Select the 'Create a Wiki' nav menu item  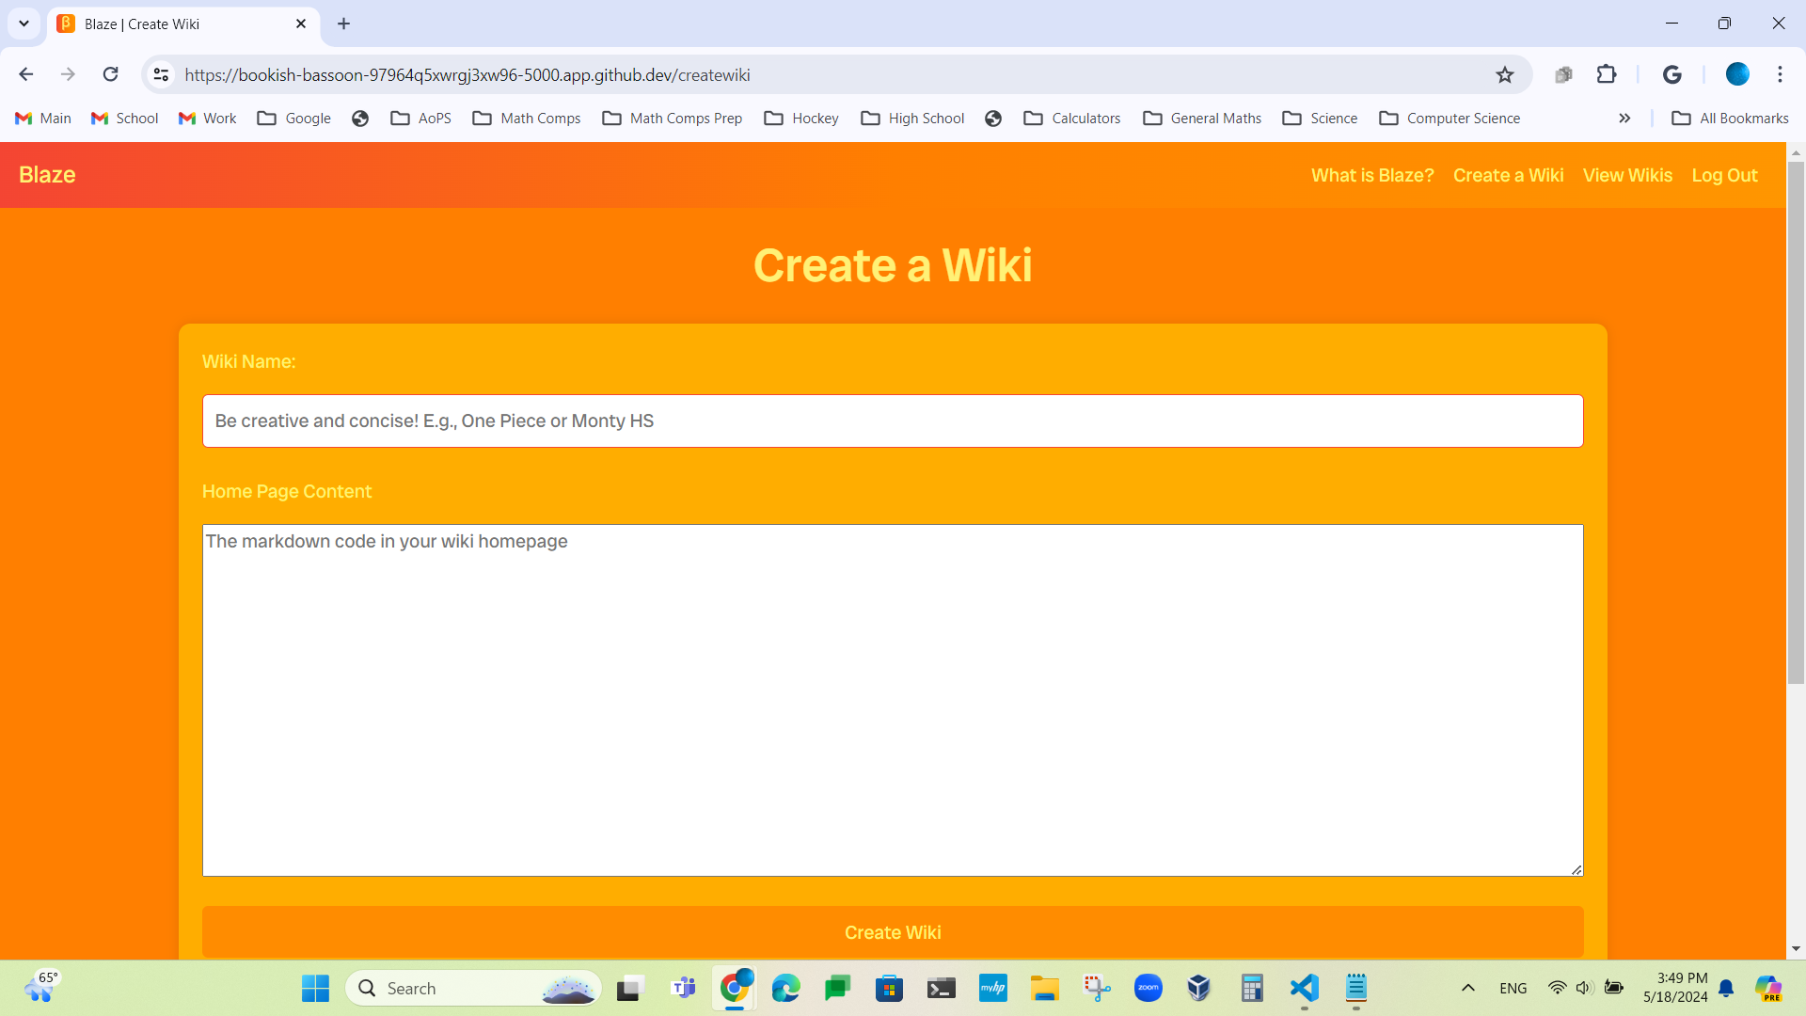click(x=1509, y=175)
